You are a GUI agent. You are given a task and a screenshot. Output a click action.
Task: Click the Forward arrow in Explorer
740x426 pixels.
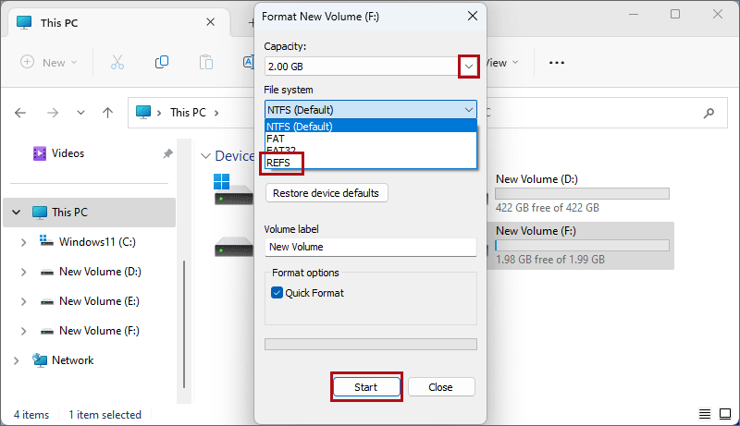(53, 113)
